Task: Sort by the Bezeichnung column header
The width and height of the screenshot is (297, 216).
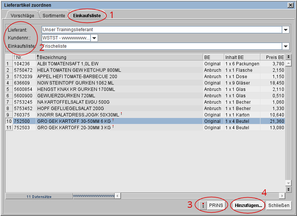Action: [x=119, y=57]
